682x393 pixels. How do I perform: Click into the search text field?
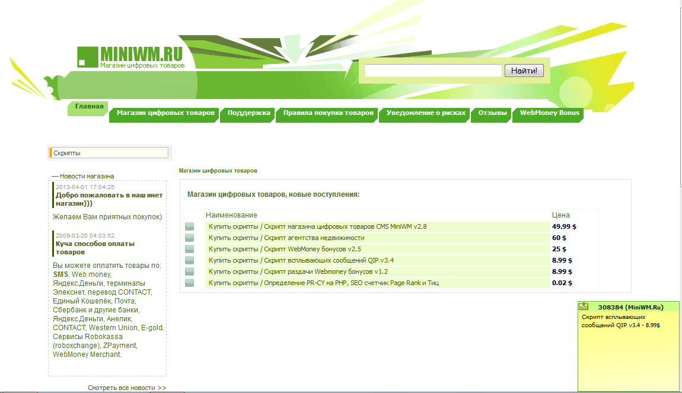coord(433,71)
